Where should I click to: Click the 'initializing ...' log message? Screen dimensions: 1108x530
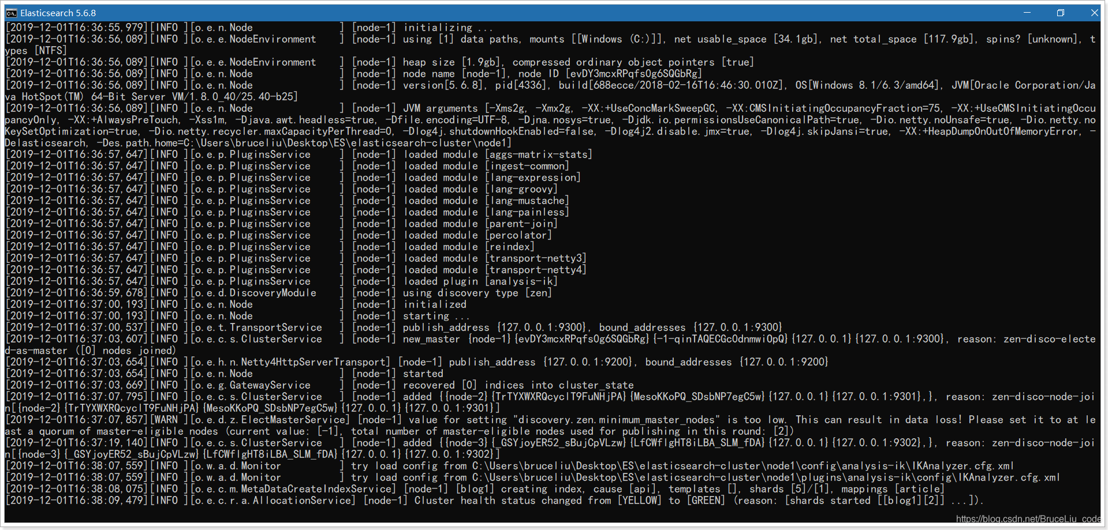[x=448, y=28]
